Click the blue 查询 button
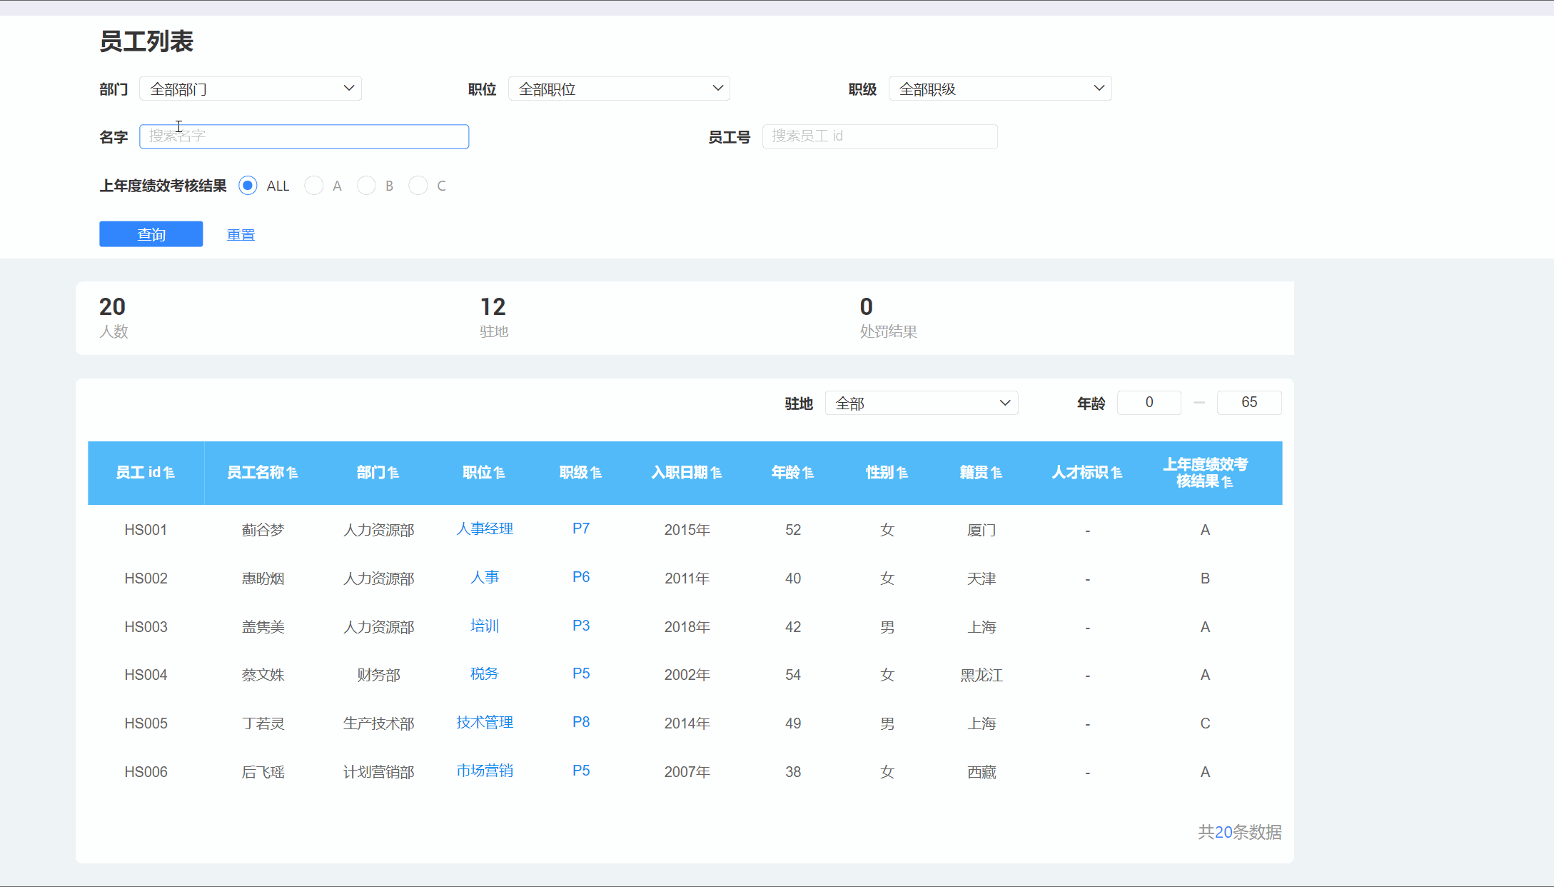 click(151, 234)
